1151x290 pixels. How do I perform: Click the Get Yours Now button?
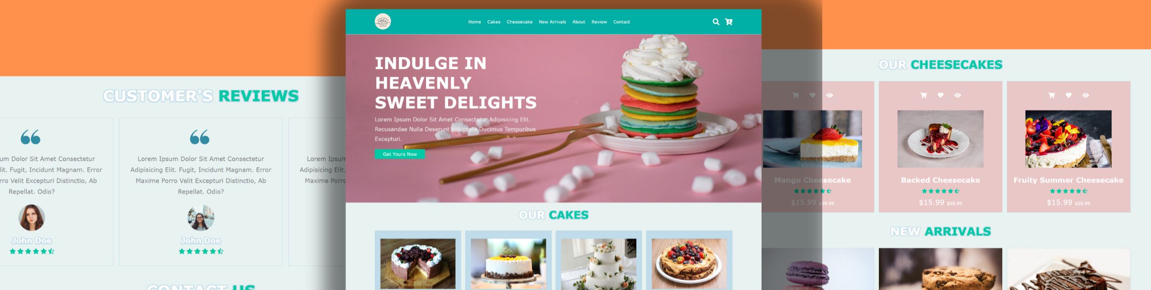click(x=400, y=154)
